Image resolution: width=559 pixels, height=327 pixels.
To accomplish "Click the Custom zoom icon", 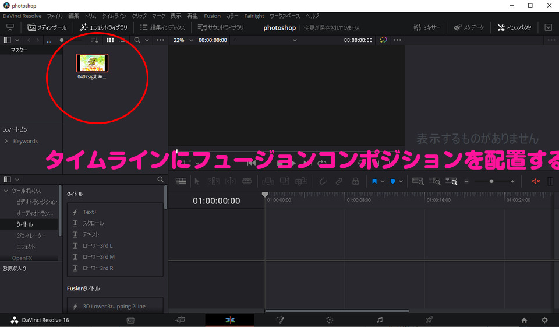I will pyautogui.click(x=451, y=181).
